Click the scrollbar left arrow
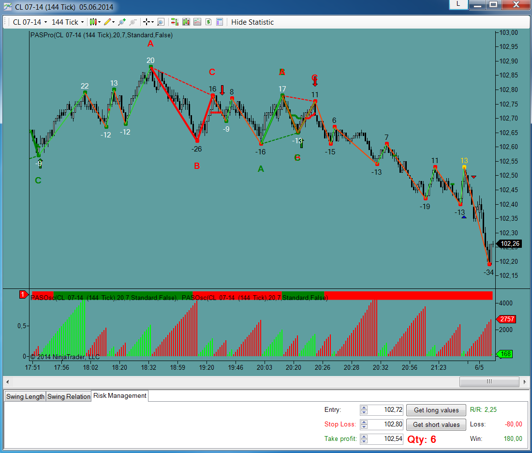Image resolution: width=532 pixels, height=453 pixels. [7, 382]
